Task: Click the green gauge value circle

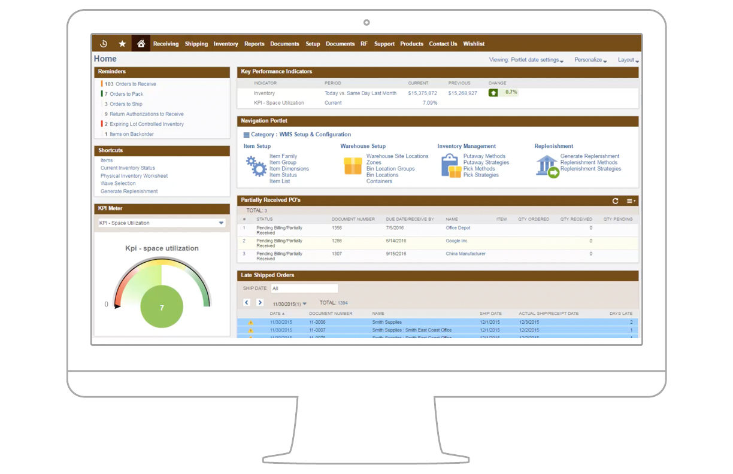Action: (x=162, y=308)
